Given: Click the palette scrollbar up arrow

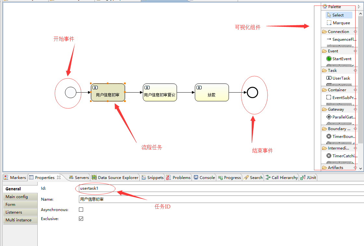Looking at the screenshot, I should (360, 14).
